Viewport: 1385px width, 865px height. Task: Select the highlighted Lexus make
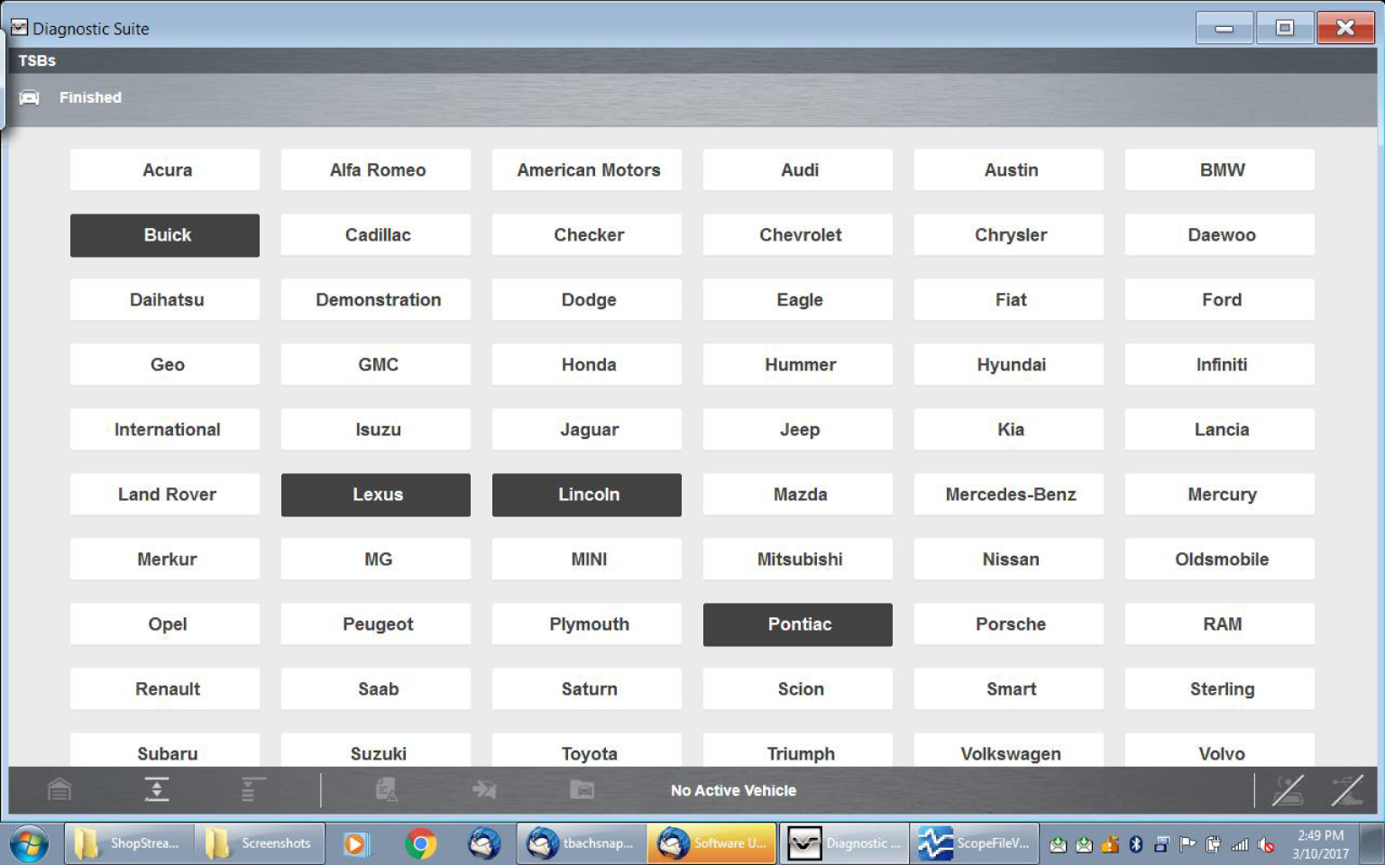coord(376,495)
